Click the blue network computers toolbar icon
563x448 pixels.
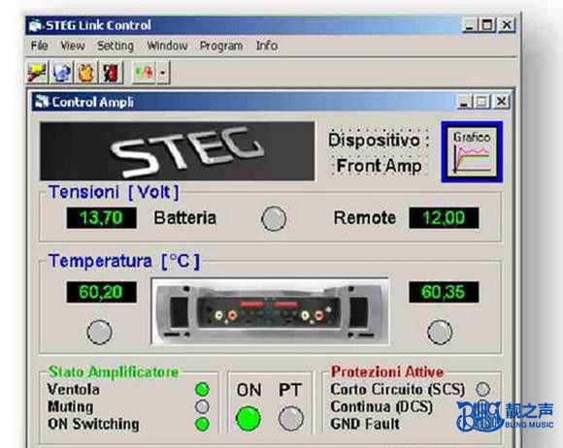coord(61,73)
